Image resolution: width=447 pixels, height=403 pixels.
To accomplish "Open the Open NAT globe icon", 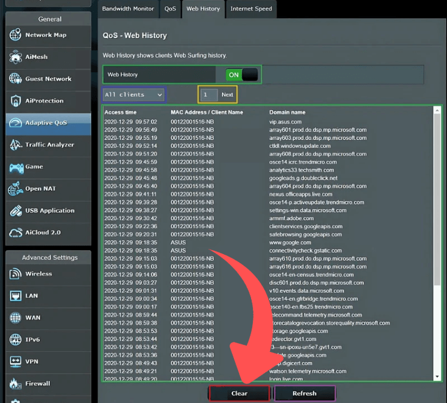I will pyautogui.click(x=15, y=188).
